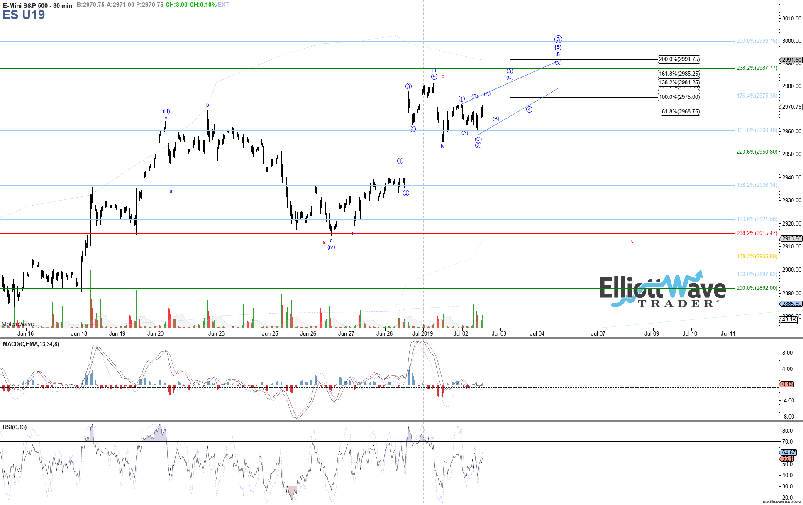Screen dimensions: 803x505
Task: Select the E-Mini S&P 500 - 30 min header
Action: 37,5
